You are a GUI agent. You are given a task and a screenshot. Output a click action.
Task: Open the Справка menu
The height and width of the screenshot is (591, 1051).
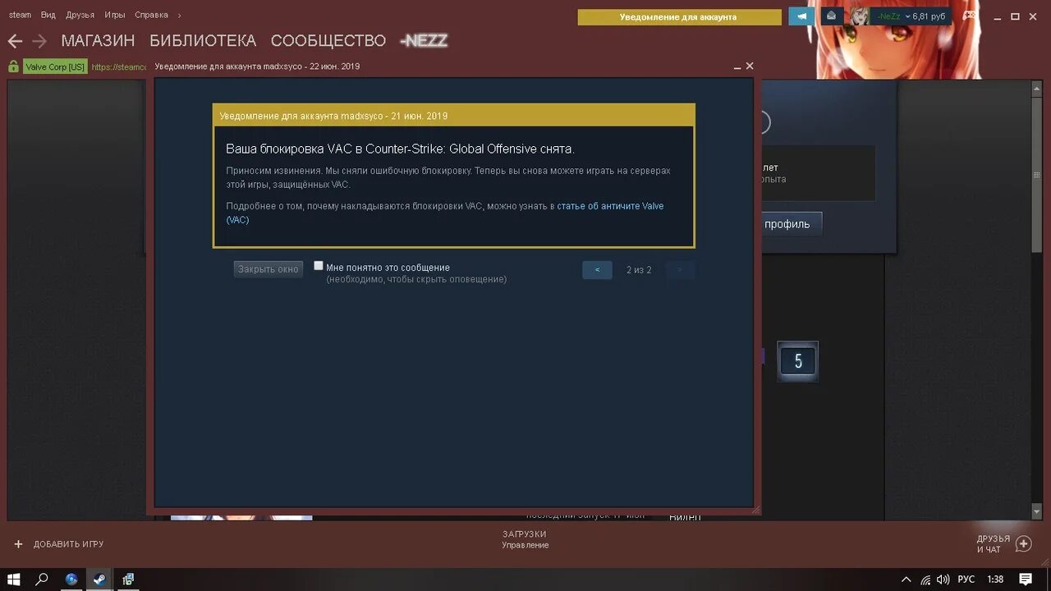click(151, 15)
